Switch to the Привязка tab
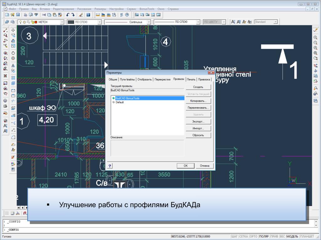 tap(204, 79)
